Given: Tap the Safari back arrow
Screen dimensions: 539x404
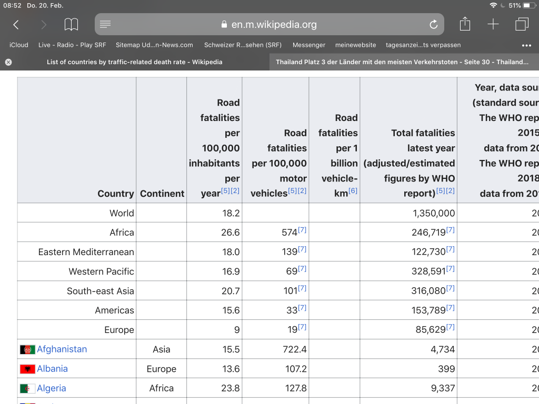Looking at the screenshot, I should coord(16,24).
